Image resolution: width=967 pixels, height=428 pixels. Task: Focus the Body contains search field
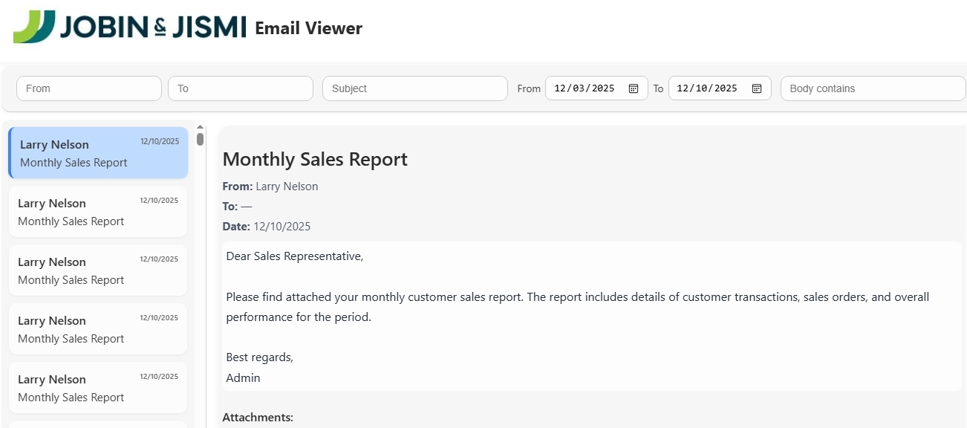click(x=873, y=88)
